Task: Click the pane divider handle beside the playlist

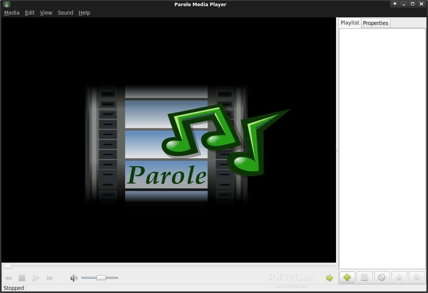Action: click(338, 151)
